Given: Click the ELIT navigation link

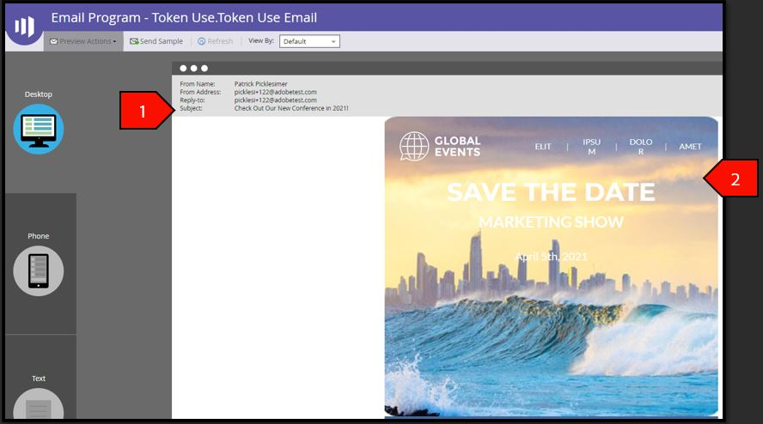Looking at the screenshot, I should 543,147.
